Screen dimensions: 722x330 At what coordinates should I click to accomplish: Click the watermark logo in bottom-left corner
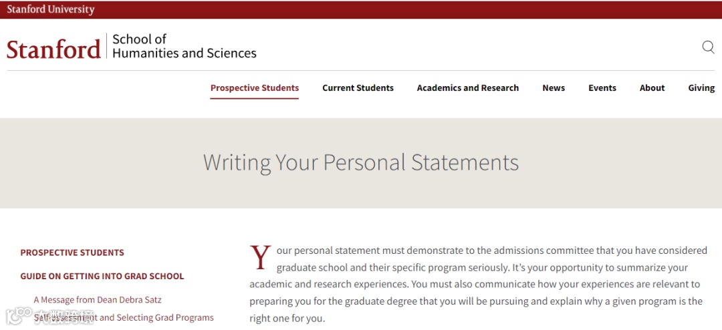pos(15,316)
